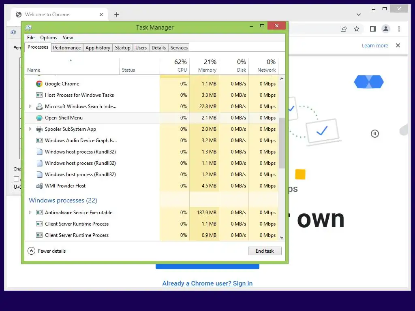Image resolution: width=415 pixels, height=311 pixels.
Task: Click the Fewer details collapse arrow icon
Action: point(31,251)
